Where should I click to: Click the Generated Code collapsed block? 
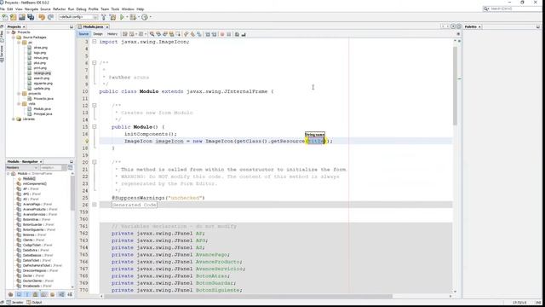[135, 205]
